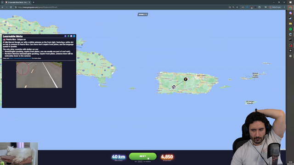Reload the GeoGuessr page
Screen dimensions: 294x165
pyautogui.click(x=11, y=7)
